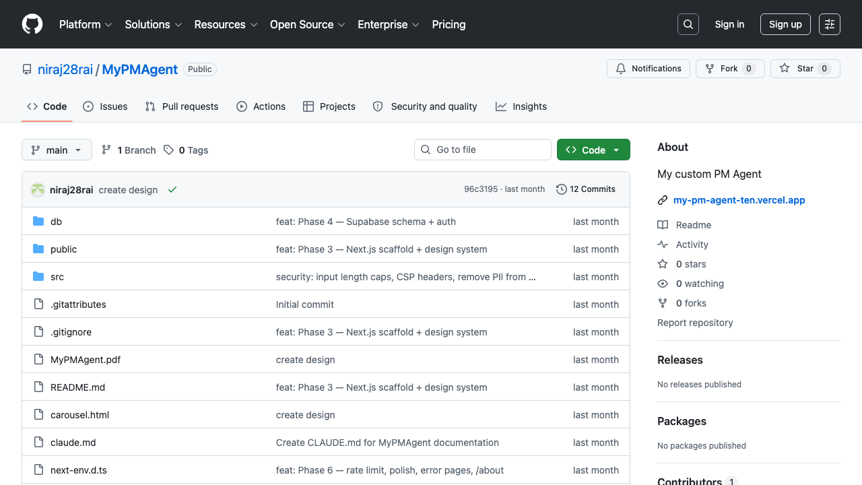
Task: Click the Readme book icon
Action: click(663, 225)
